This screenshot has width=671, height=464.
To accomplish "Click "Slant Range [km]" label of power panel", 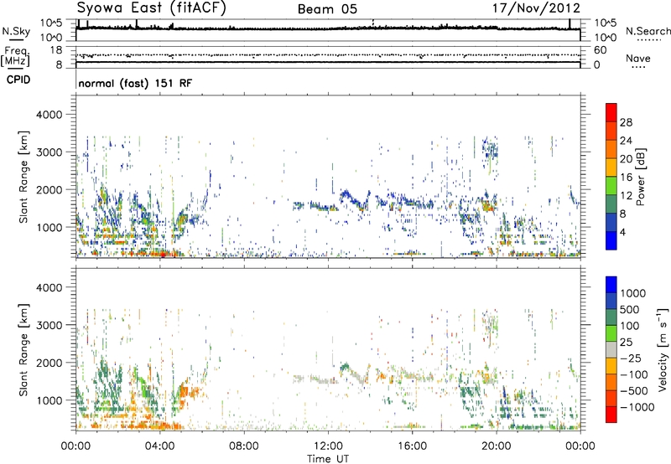I will [x=23, y=177].
